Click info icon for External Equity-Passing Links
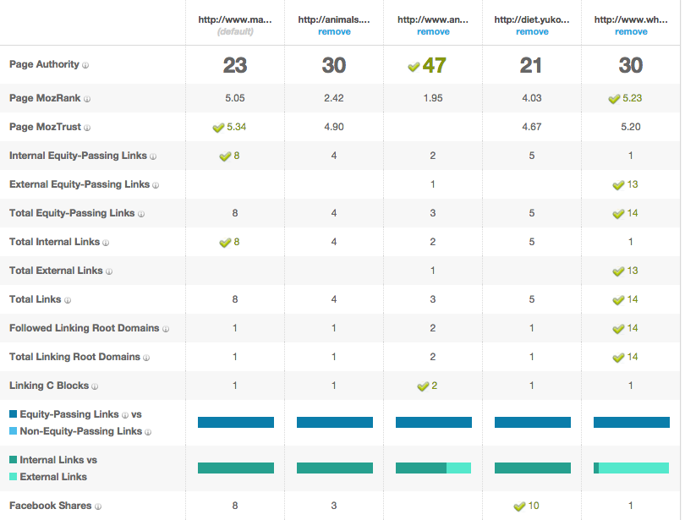 [156, 185]
